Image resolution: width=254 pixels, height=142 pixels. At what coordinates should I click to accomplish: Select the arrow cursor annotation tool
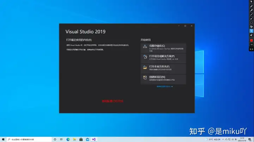(251, 2)
